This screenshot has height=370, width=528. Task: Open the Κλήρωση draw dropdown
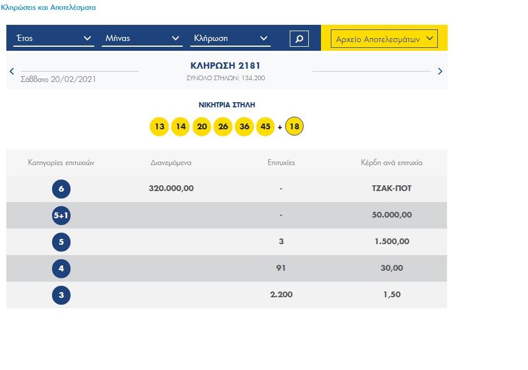tap(230, 39)
